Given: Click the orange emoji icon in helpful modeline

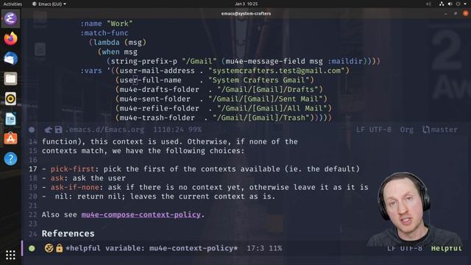Looking at the screenshot, I should coord(49,248).
